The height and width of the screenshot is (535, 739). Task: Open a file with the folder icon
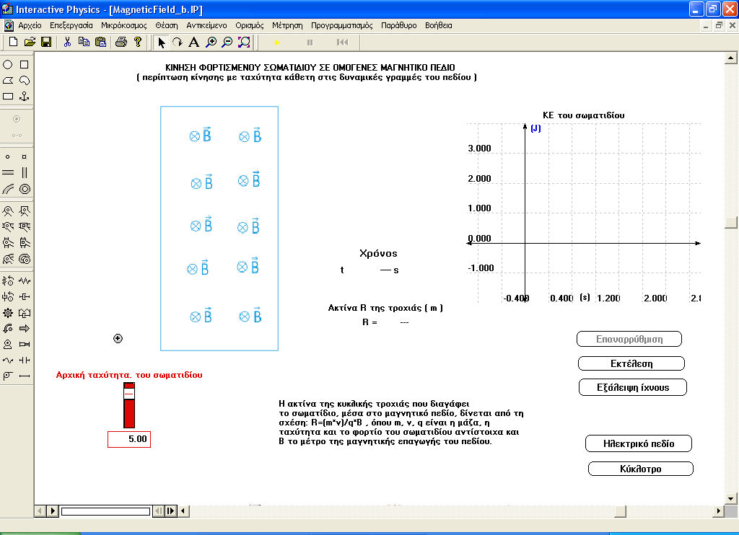30,43
